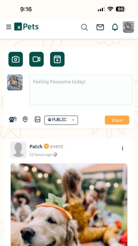This screenshot has width=138, height=246.
Task: Open the three-dot options on Patch's post
Action: click(123, 148)
